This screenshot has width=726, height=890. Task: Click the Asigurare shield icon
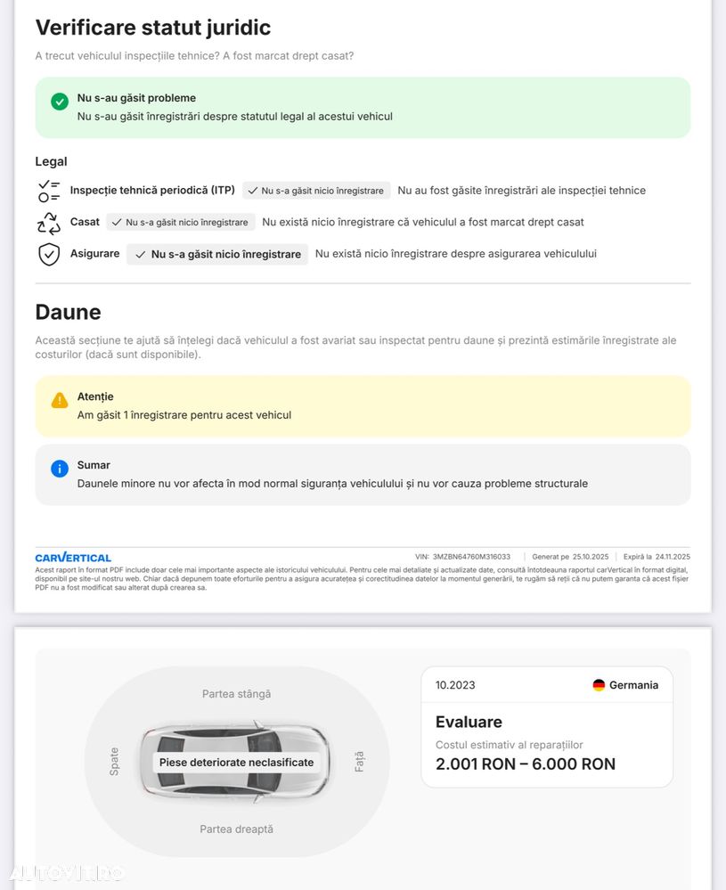(x=49, y=255)
